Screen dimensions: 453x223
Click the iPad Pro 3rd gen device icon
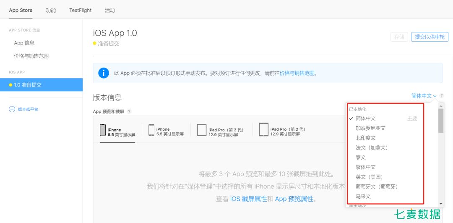[202, 130]
